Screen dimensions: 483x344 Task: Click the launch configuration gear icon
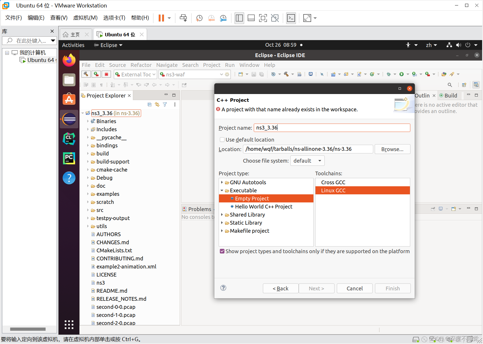pyautogui.click(x=227, y=74)
